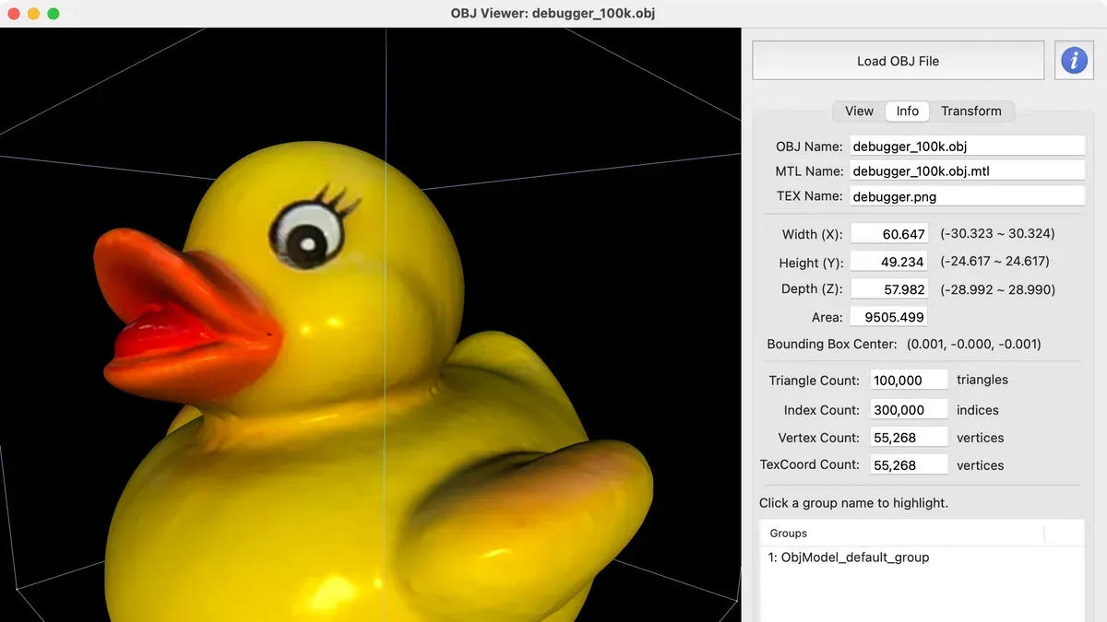1107x622 pixels.
Task: Select the Height (Y) value 49.234
Action: click(889, 262)
